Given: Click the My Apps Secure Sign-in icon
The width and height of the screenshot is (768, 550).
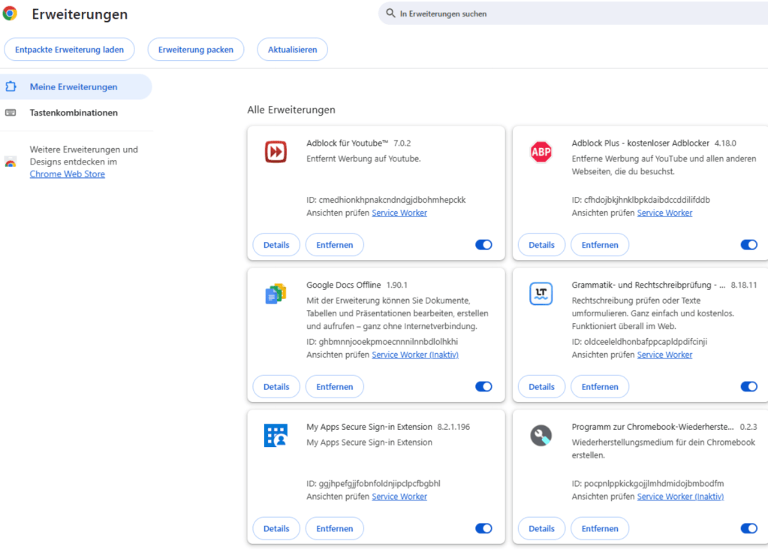Looking at the screenshot, I should pyautogui.click(x=276, y=435).
